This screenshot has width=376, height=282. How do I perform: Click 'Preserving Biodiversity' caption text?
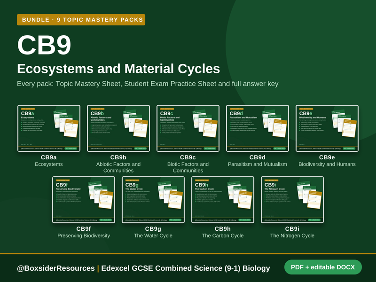(84, 236)
